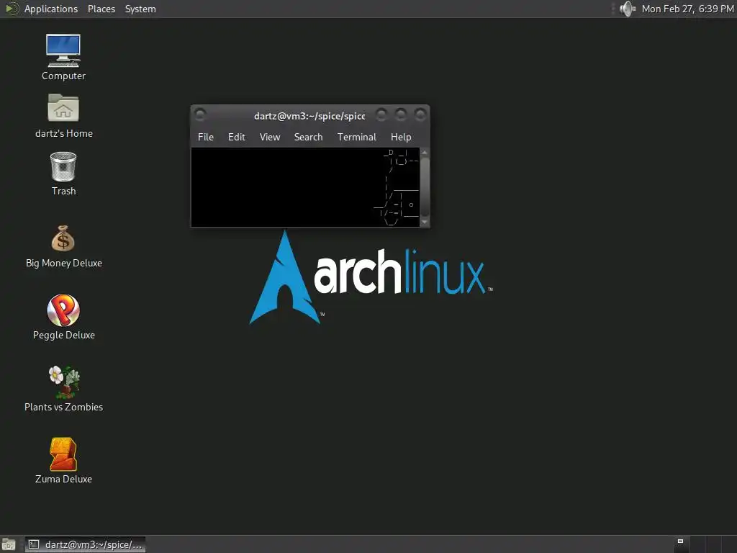
Task: Launch Zuma Deluxe game icon
Action: pyautogui.click(x=63, y=454)
